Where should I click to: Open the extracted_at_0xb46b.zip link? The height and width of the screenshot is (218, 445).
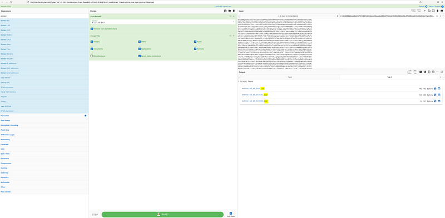255,101
